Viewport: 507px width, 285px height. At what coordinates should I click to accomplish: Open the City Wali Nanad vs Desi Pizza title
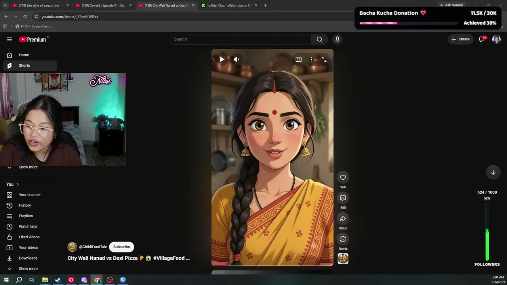[x=129, y=258]
